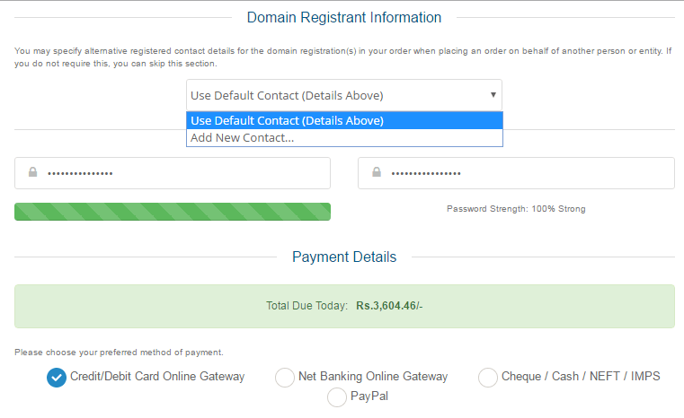
Task: Click the Rs.3,604.46 amount
Action: [x=389, y=306]
